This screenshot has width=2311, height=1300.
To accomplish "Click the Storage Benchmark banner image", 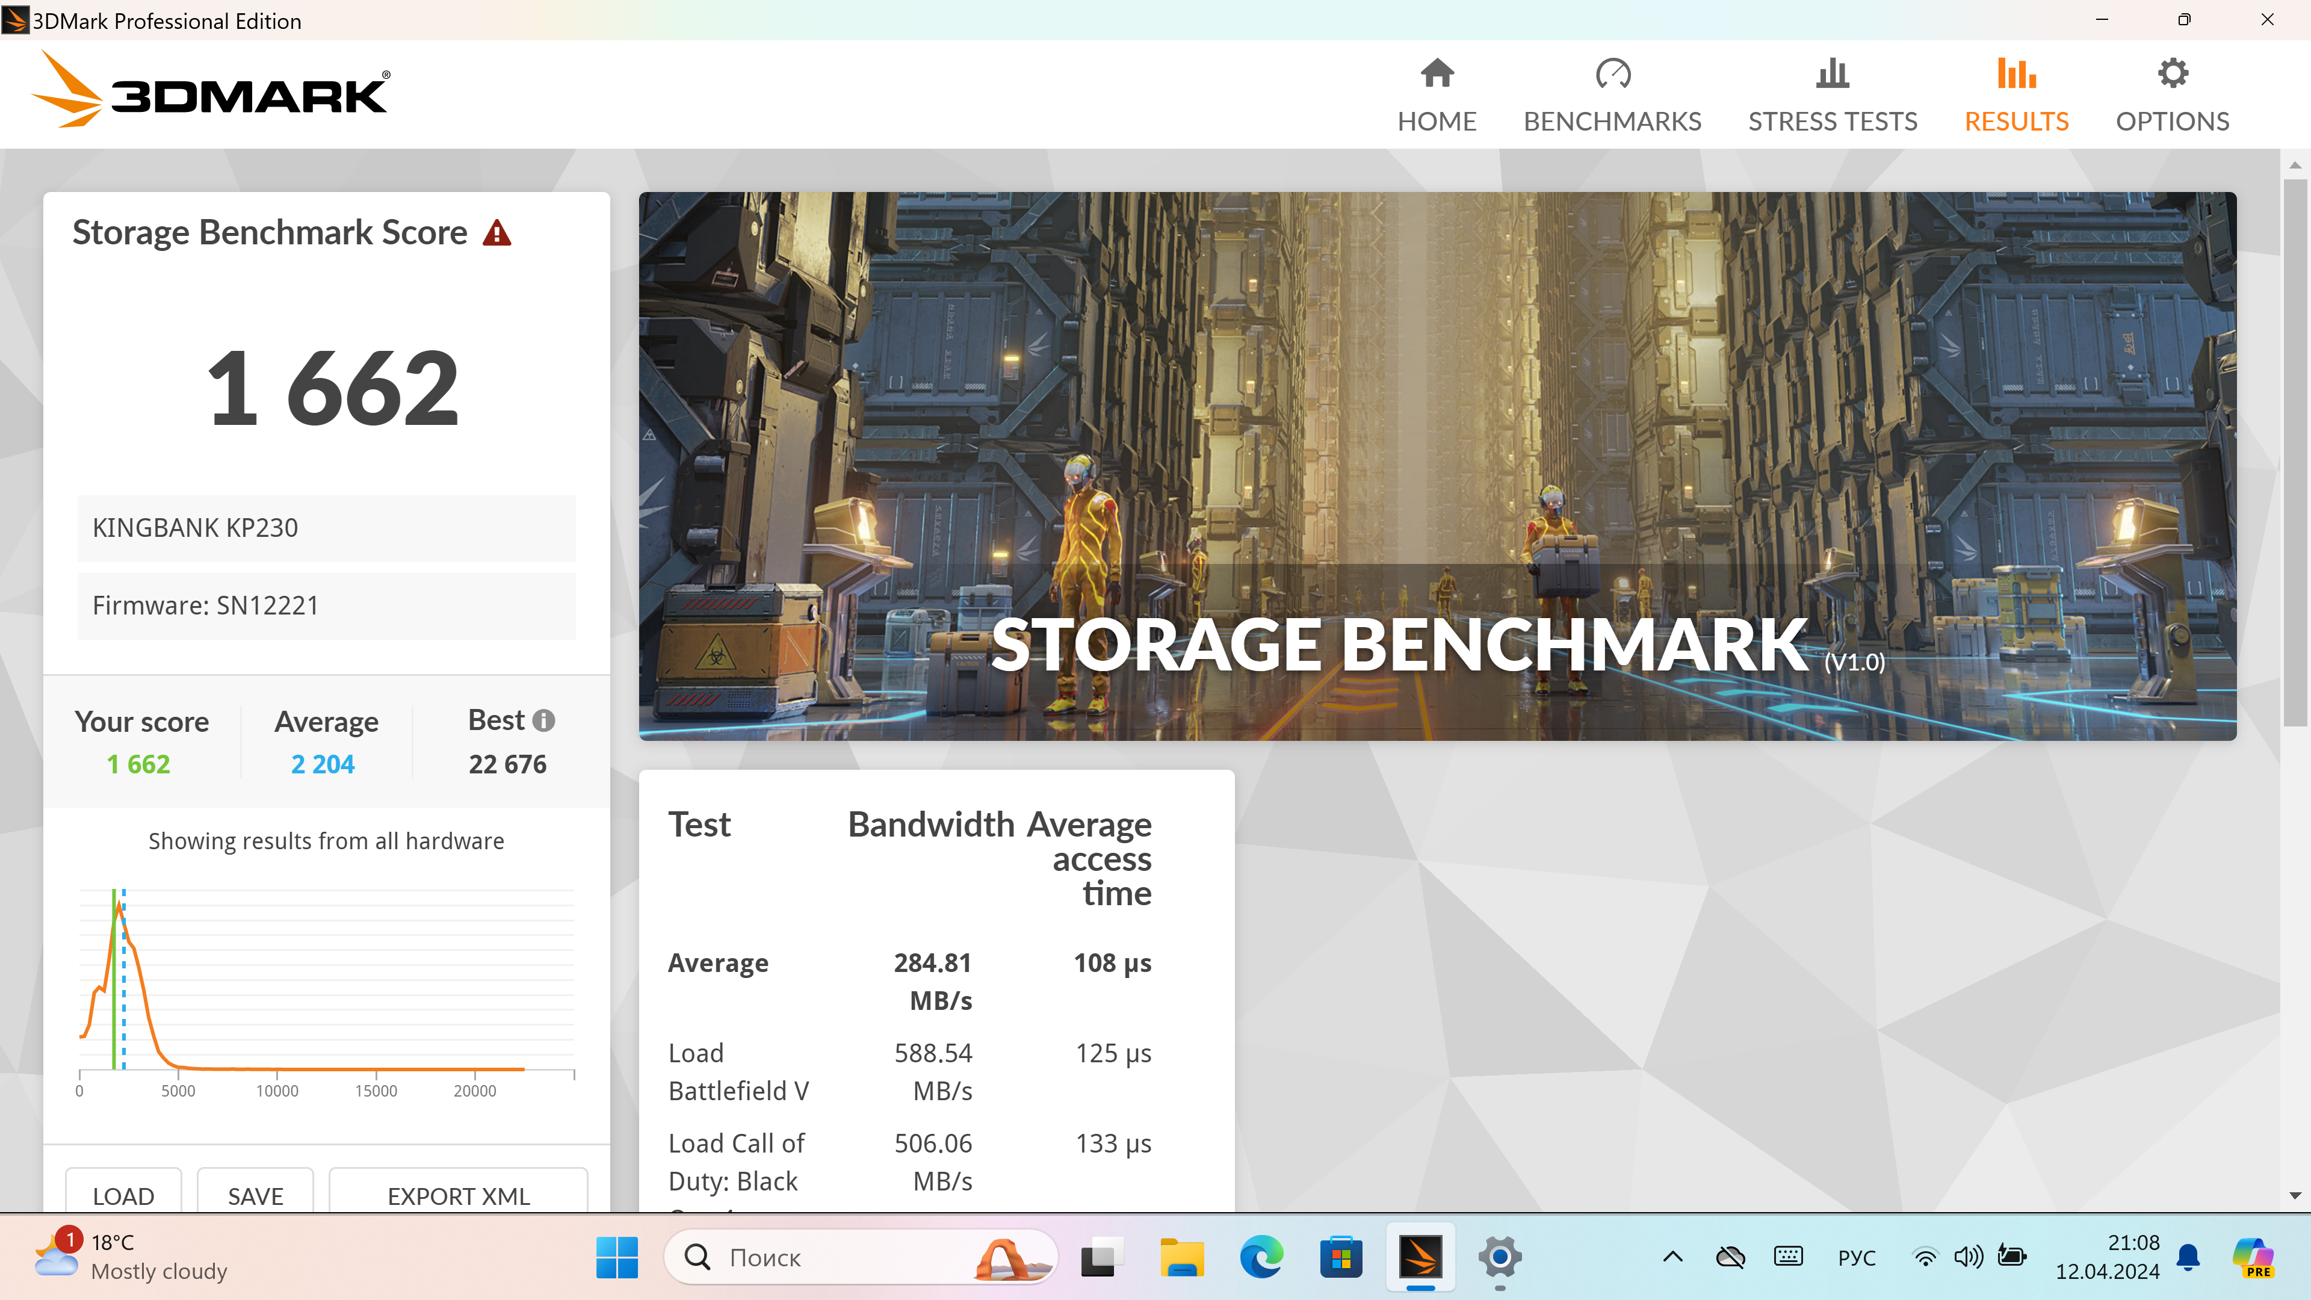I will 1437,466.
